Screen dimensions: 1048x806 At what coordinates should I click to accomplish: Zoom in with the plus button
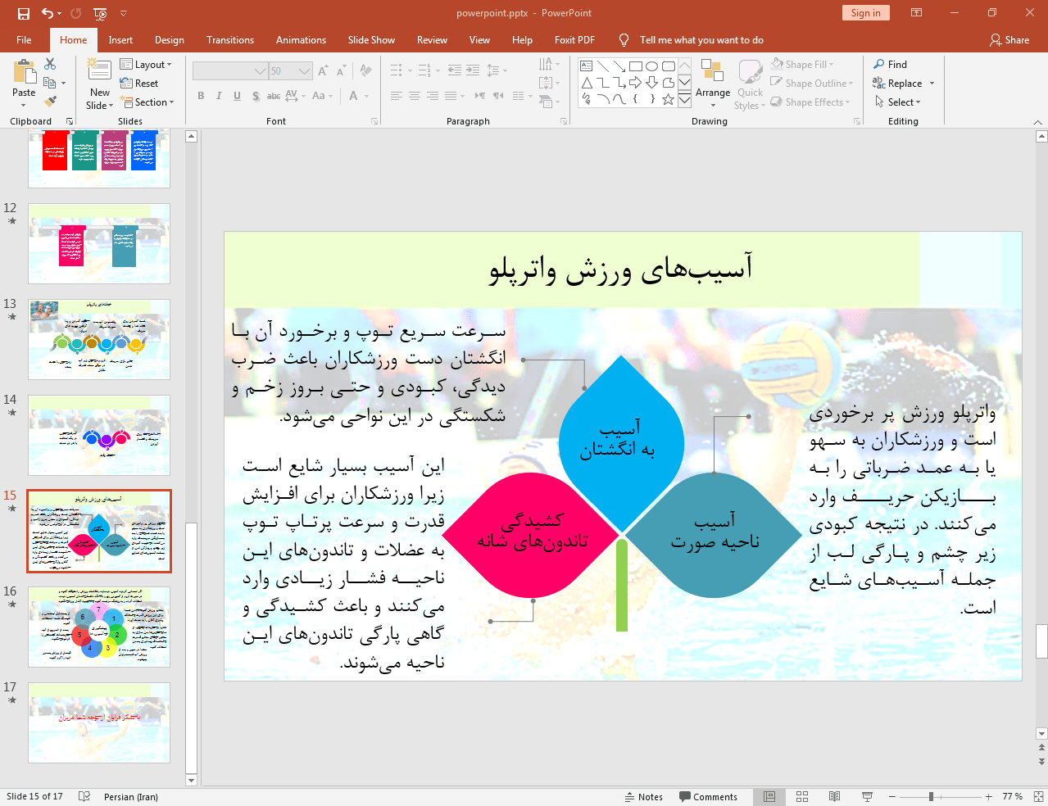[989, 796]
